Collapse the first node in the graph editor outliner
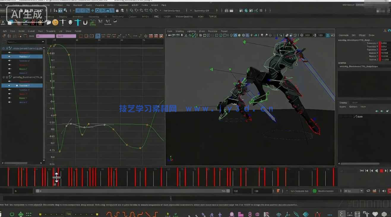This screenshot has width=391, height=217. [4, 48]
